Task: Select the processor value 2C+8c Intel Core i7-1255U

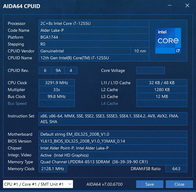Action: [94, 23]
